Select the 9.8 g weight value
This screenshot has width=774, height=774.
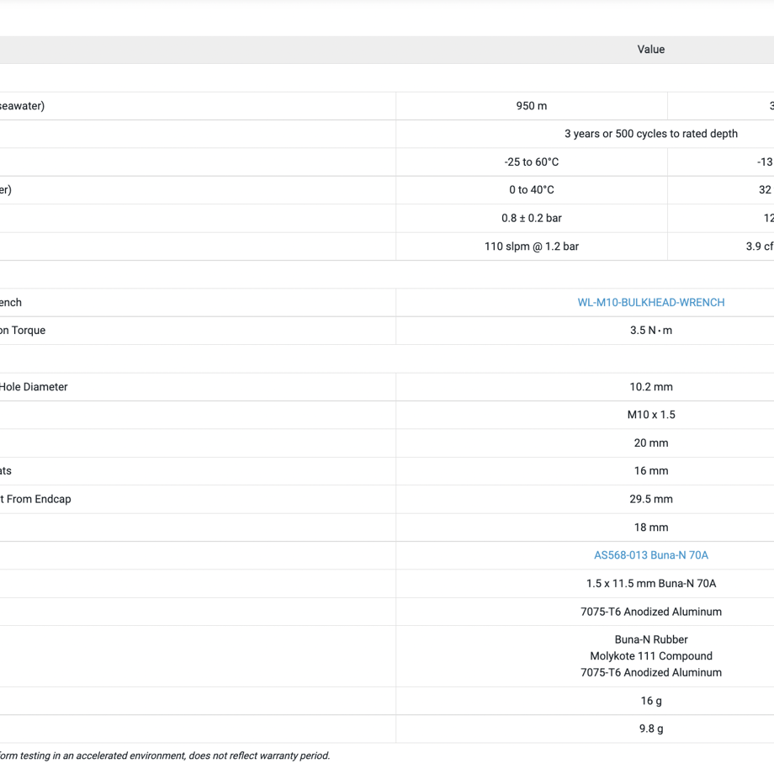click(x=650, y=729)
